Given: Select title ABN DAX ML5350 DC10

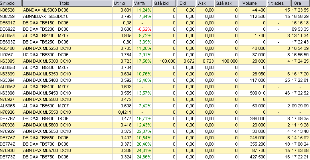Looking at the screenshot, I should point(47,74).
